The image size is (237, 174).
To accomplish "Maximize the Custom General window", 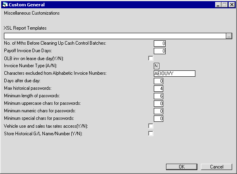I will click(x=224, y=5).
